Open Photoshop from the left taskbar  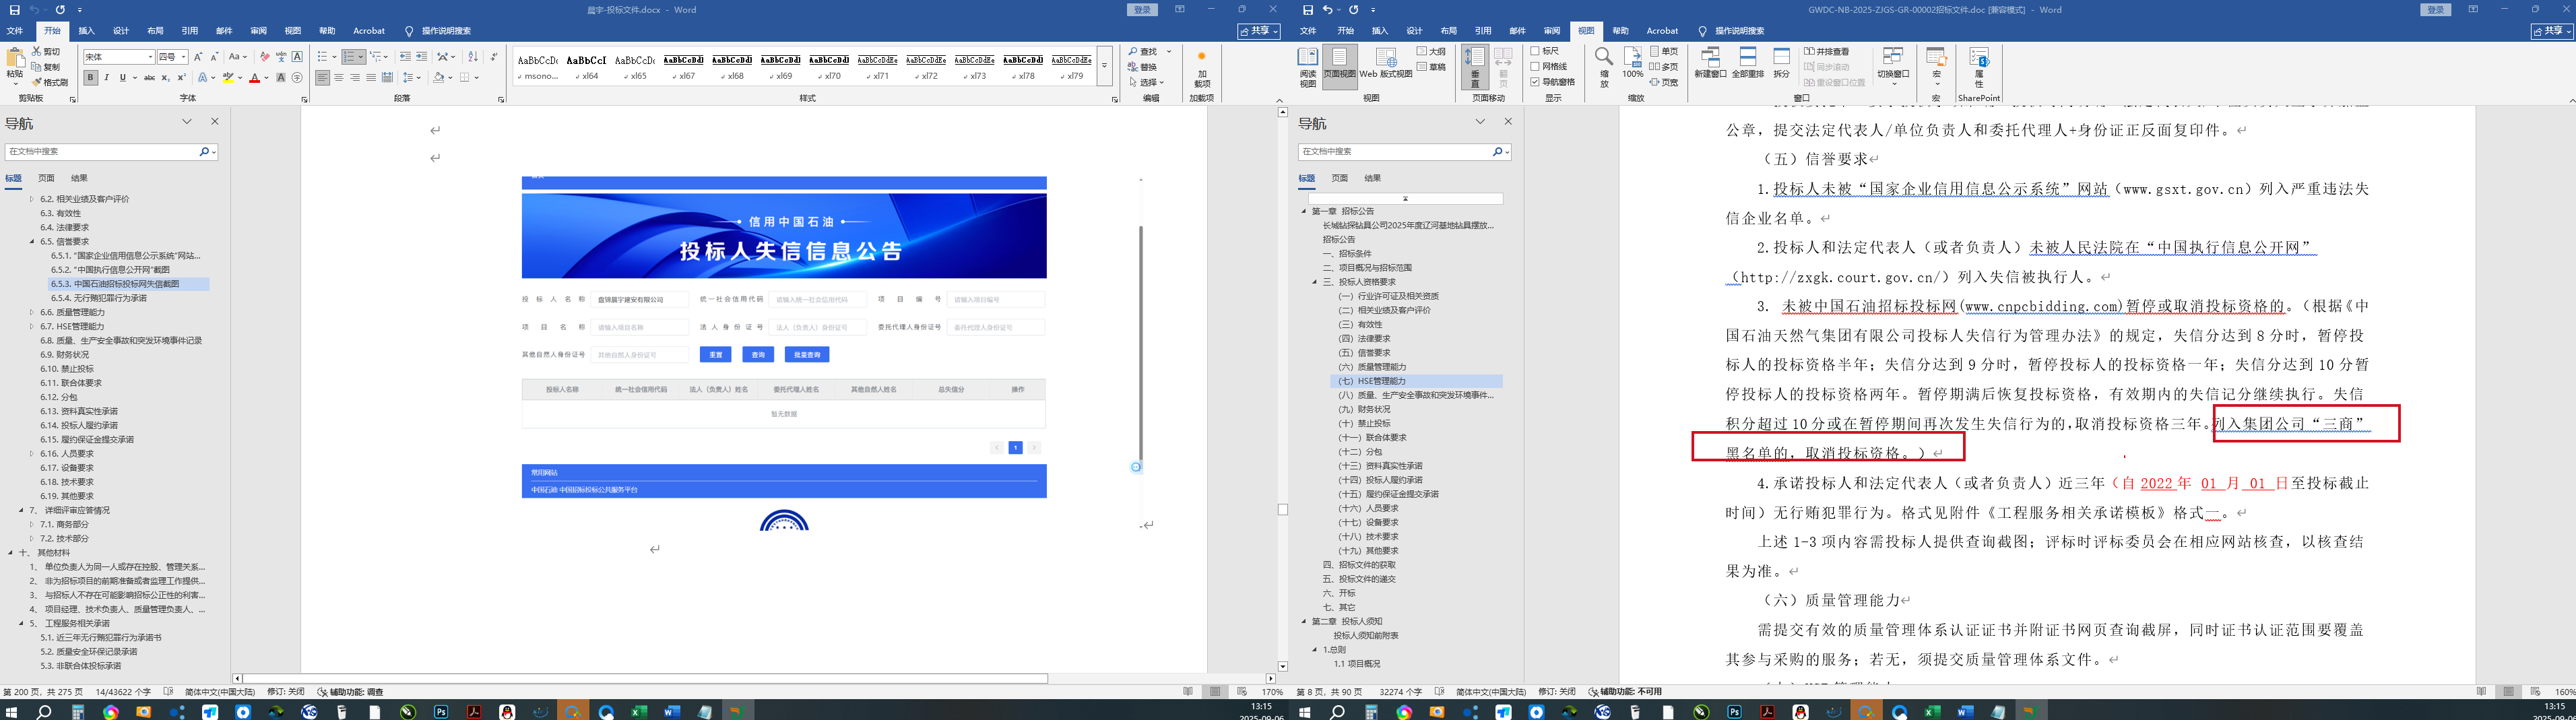(x=441, y=712)
